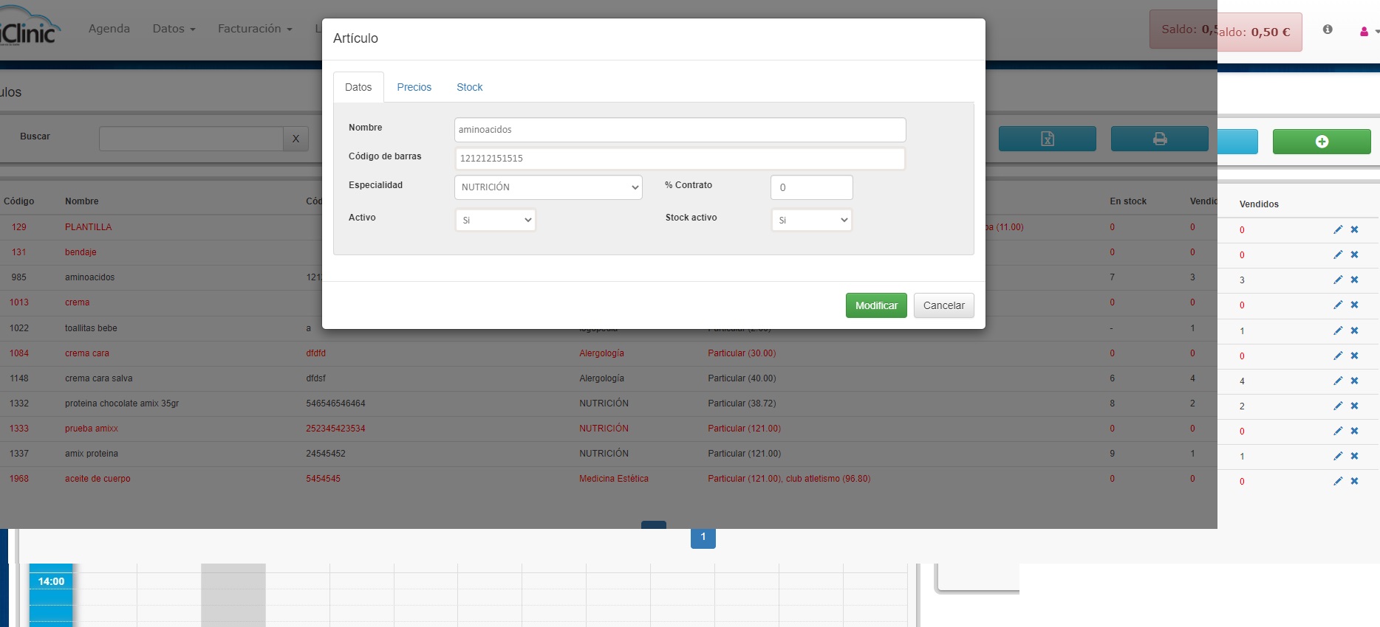
Task: Edit article with code 1013
Action: [1338, 305]
